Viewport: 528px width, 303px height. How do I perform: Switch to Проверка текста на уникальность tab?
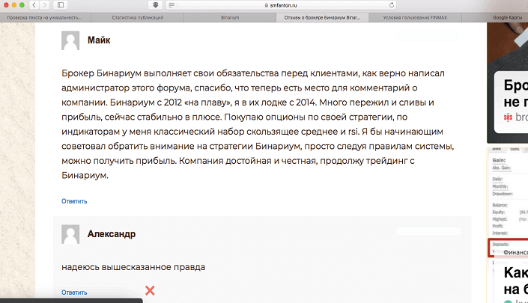[45, 17]
